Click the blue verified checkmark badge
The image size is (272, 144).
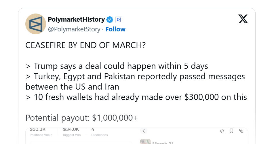110,20
